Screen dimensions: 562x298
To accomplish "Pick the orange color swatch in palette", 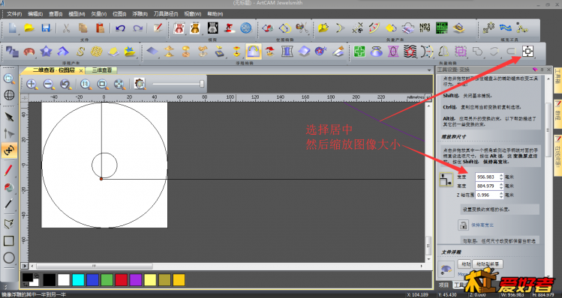I will tap(179, 280).
